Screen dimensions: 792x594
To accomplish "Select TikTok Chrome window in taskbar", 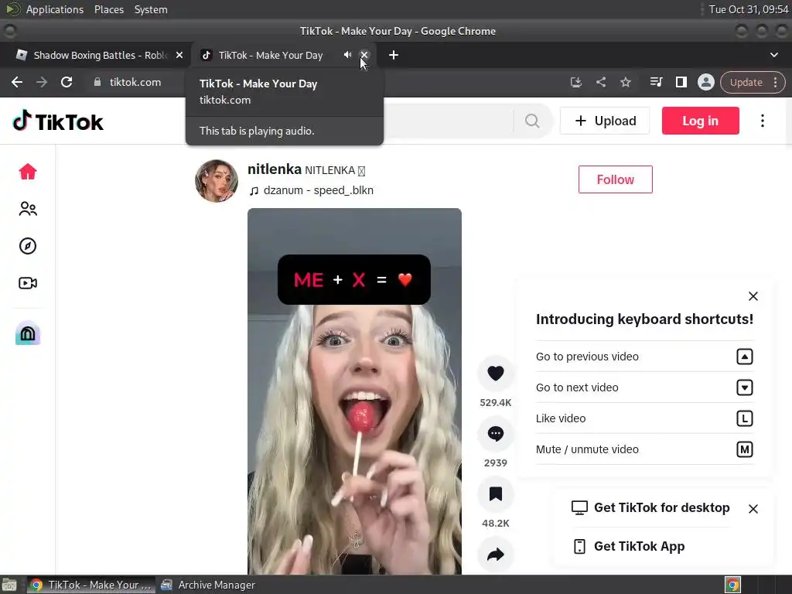I will click(x=91, y=585).
